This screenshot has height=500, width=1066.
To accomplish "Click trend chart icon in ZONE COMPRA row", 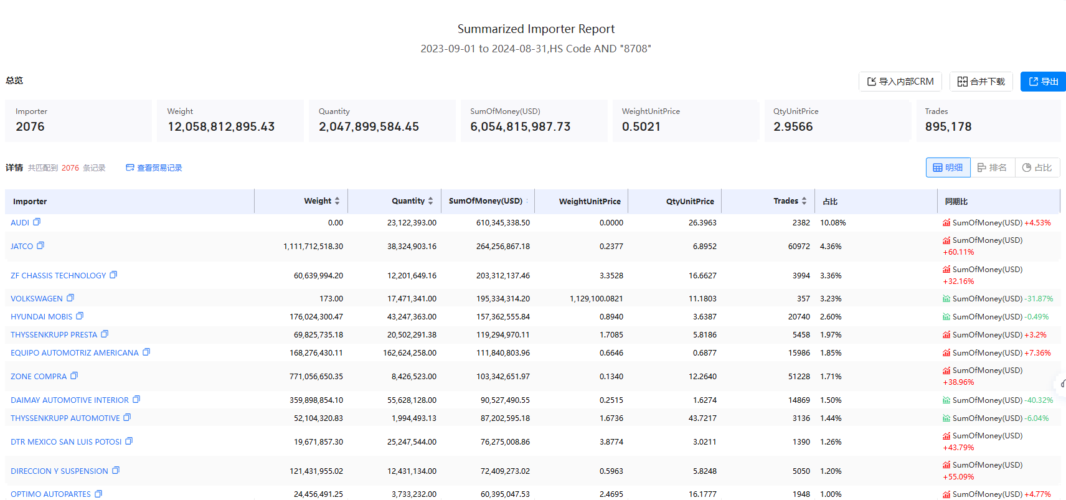I will point(946,370).
